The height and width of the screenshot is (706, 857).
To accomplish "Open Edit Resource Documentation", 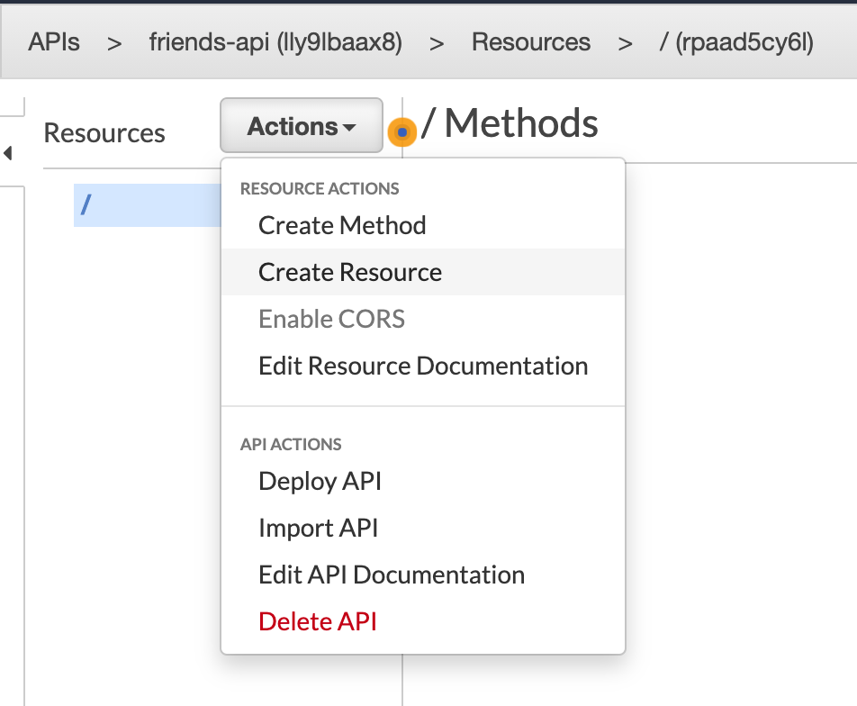I will [x=423, y=366].
